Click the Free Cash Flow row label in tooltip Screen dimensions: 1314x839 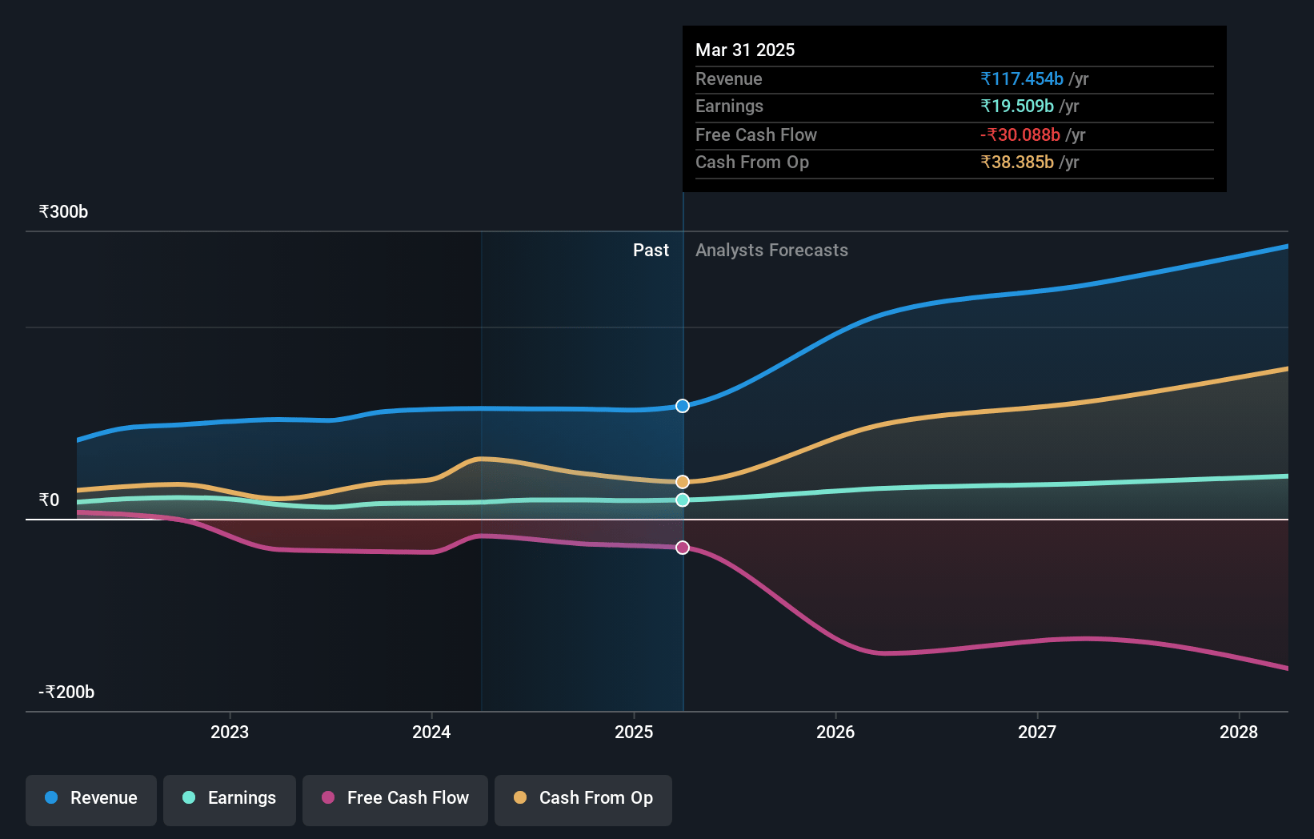756,134
